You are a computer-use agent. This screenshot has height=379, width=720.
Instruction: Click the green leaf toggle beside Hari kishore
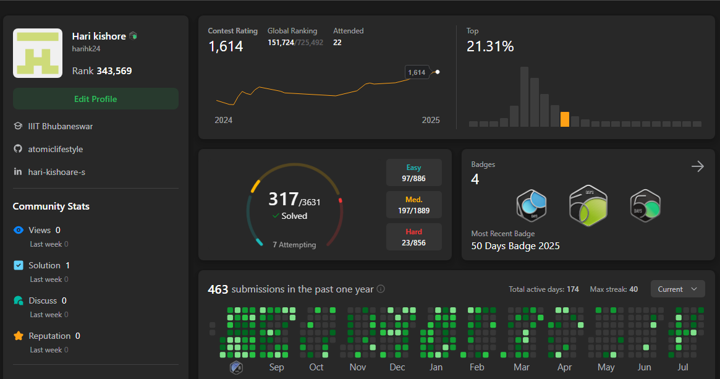point(132,35)
